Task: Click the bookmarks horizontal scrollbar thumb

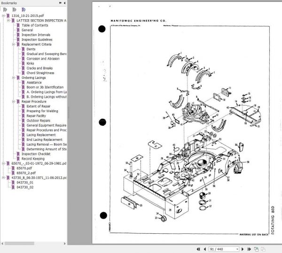Action: click(x=19, y=244)
